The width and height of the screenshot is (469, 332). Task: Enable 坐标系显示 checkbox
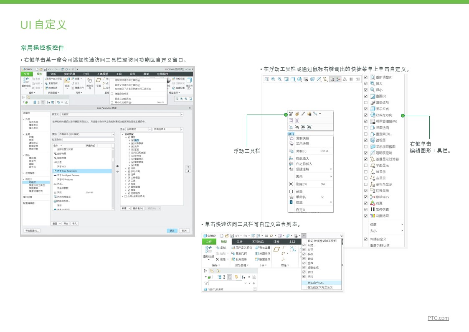[365, 184]
